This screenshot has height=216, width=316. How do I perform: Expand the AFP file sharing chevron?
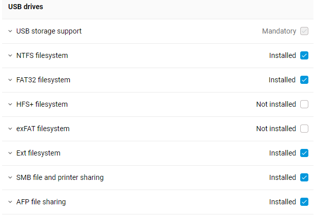pyautogui.click(x=10, y=202)
